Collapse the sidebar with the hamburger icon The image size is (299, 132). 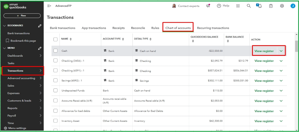tap(49, 6)
